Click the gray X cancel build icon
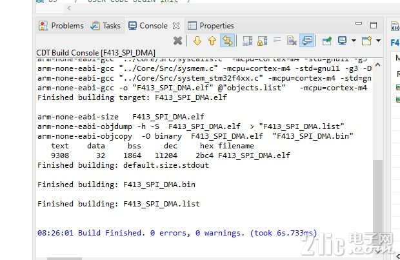The image size is (400, 260). click(x=177, y=41)
